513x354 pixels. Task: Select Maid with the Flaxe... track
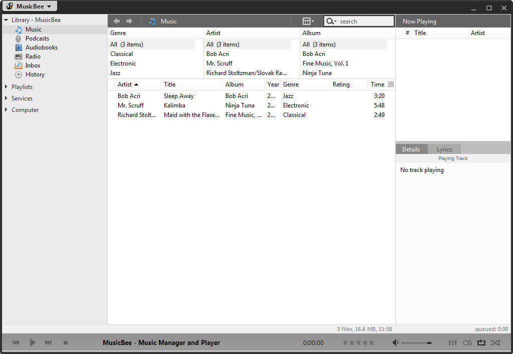[x=251, y=115]
